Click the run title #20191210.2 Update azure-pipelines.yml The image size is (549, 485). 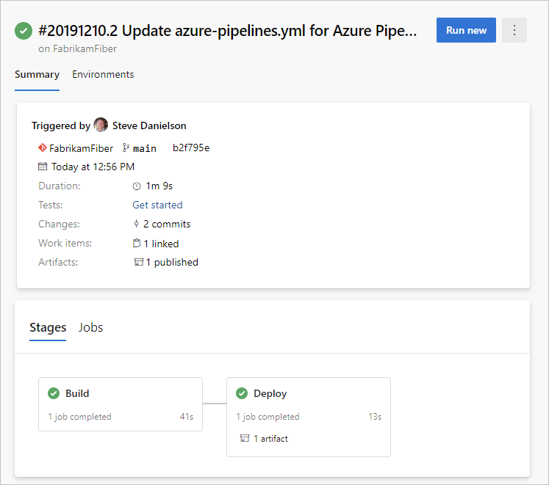point(228,31)
